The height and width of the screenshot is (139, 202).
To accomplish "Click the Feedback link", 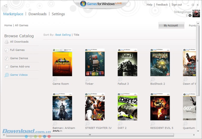I will click(x=162, y=5).
